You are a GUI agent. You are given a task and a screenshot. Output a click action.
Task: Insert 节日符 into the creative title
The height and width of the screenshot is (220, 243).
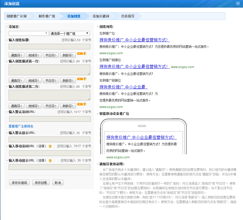point(51,55)
